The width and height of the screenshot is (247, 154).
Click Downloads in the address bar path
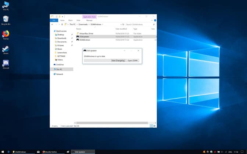[x=83, y=24]
